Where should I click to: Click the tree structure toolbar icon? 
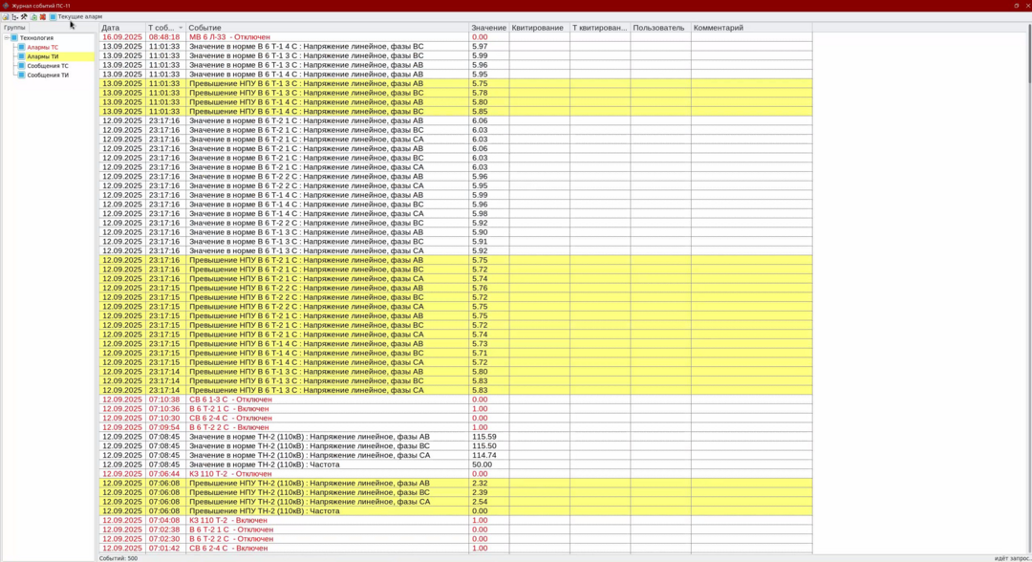14,16
